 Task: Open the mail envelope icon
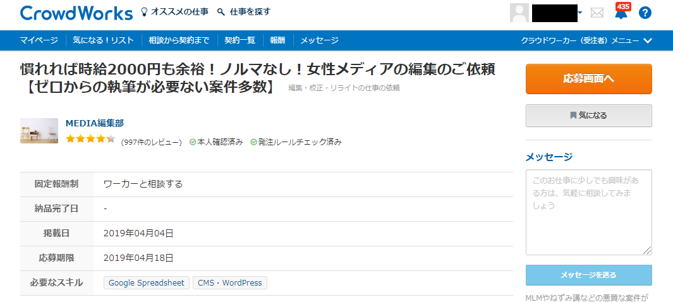(x=597, y=13)
